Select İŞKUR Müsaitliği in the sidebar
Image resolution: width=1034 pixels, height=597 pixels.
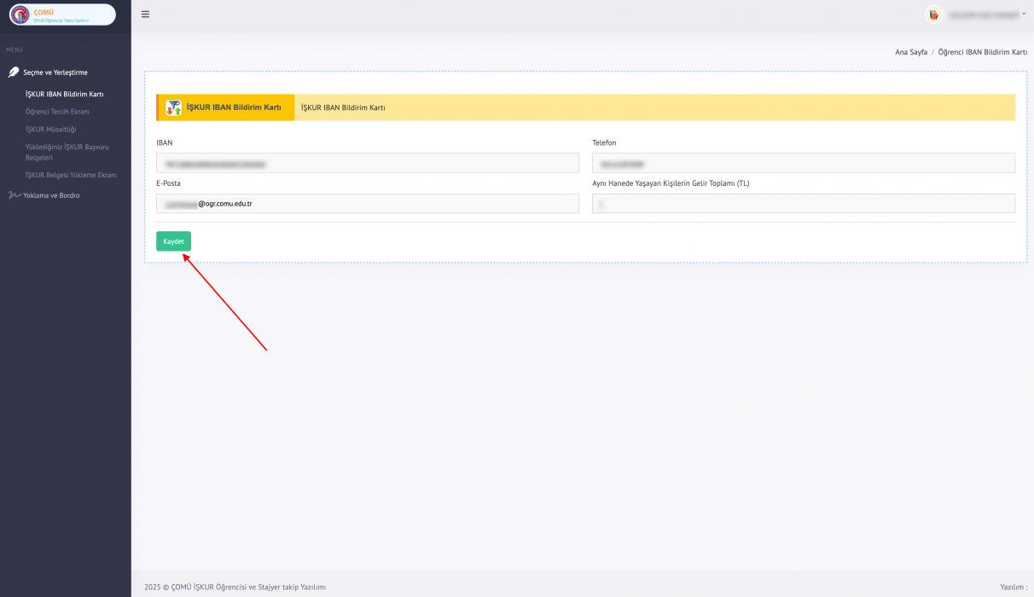coord(51,129)
